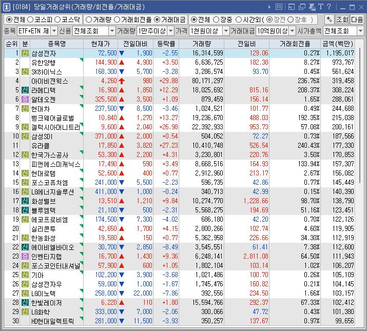Select the 거래대금 radio button

coord(157,20)
